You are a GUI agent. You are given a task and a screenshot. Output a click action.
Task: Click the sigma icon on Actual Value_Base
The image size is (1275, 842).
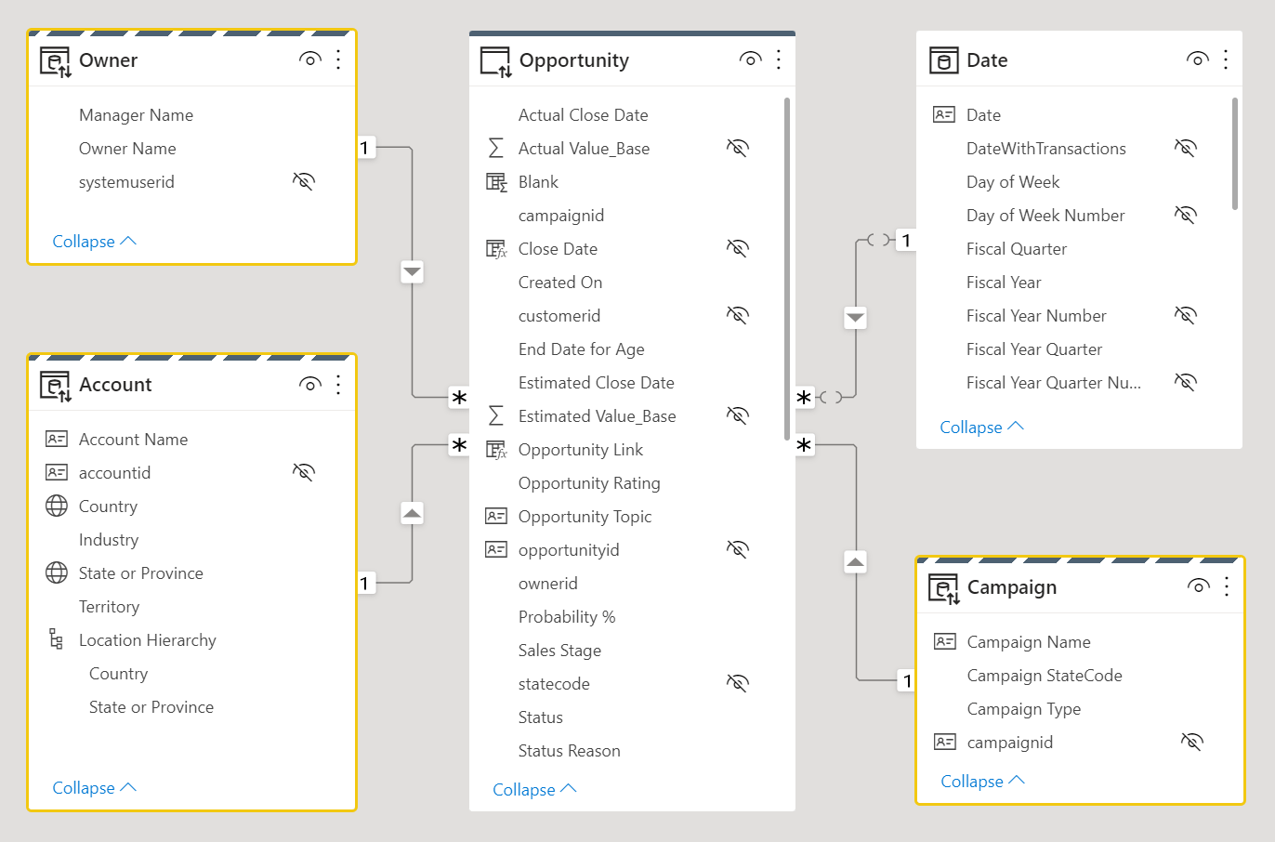497,148
